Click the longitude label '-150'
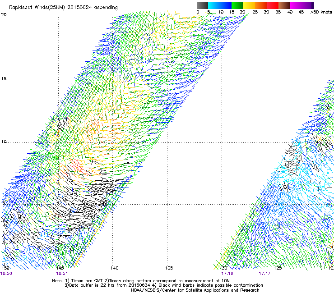This screenshot has height=293, width=334. point(5,268)
